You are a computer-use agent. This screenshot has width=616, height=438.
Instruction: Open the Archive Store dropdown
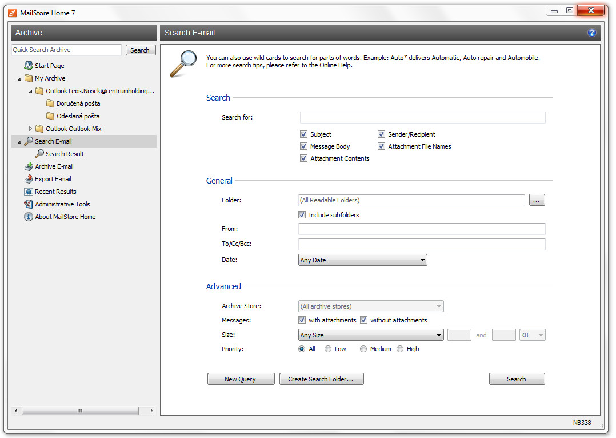pyautogui.click(x=371, y=306)
